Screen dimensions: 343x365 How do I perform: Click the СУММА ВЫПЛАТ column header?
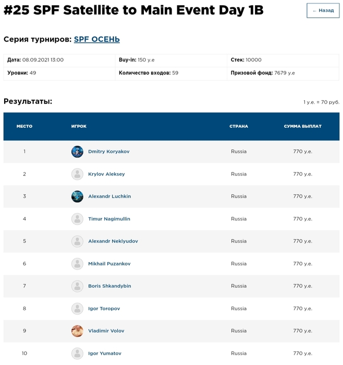click(x=302, y=126)
